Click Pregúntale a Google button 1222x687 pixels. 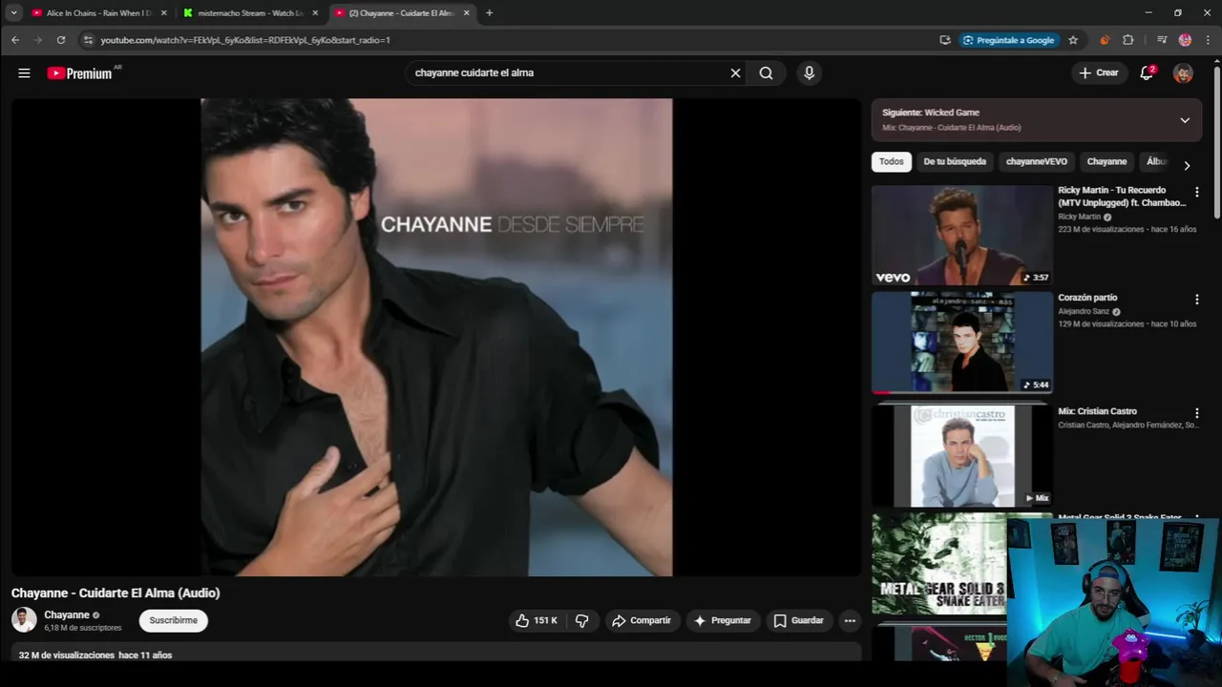click(1009, 40)
